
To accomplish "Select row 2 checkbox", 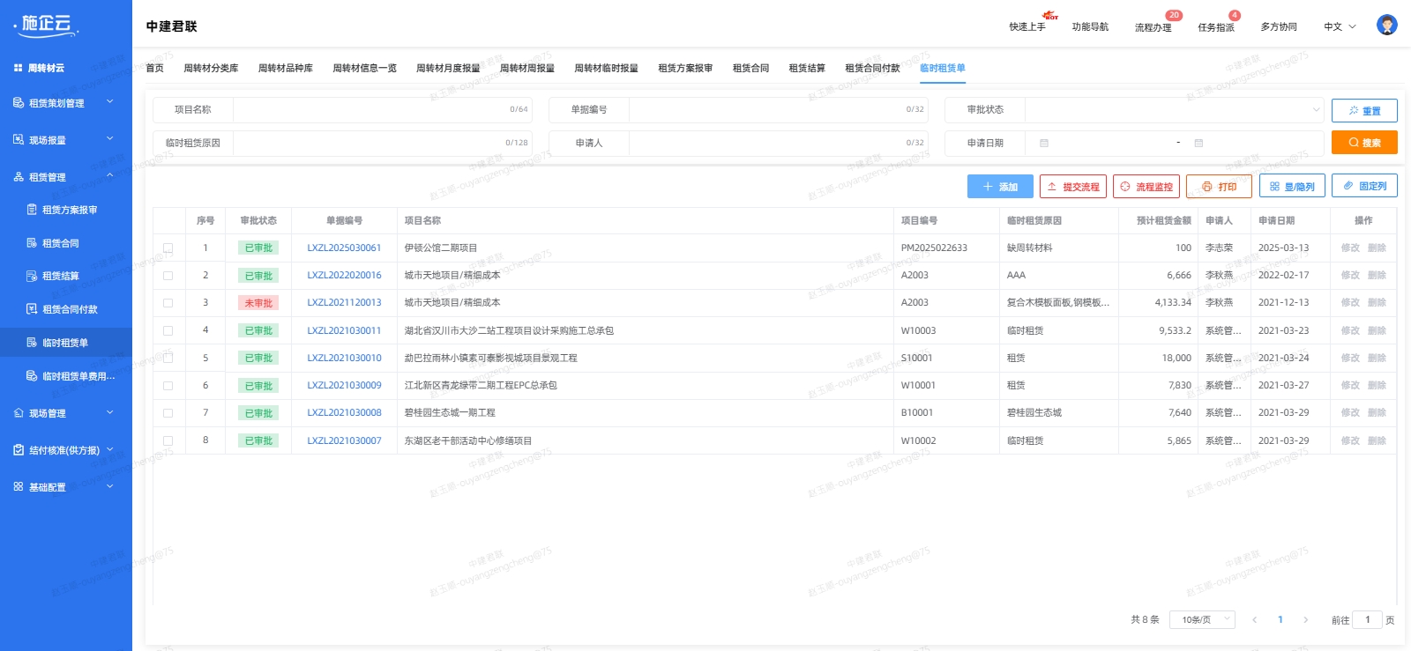I will point(168,276).
